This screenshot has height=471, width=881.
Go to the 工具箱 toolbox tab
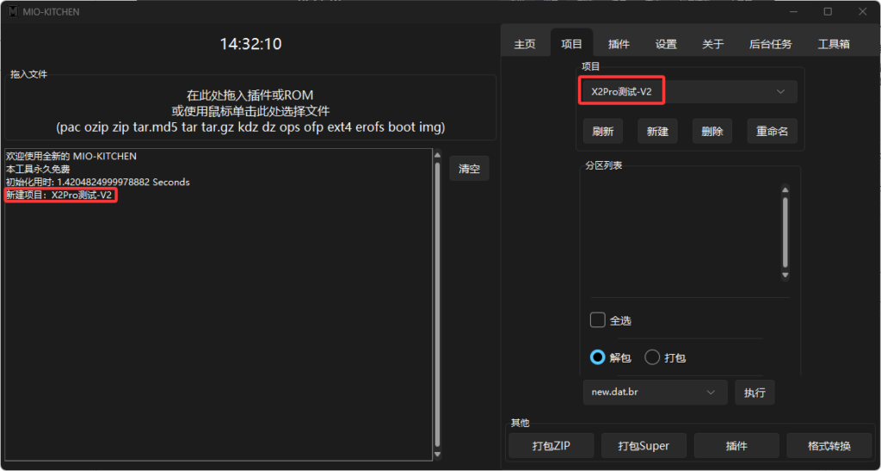(x=834, y=44)
